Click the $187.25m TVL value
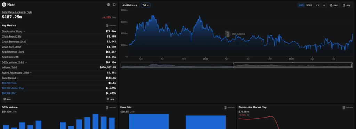This screenshot has width=356, height=129. click(x=12, y=17)
